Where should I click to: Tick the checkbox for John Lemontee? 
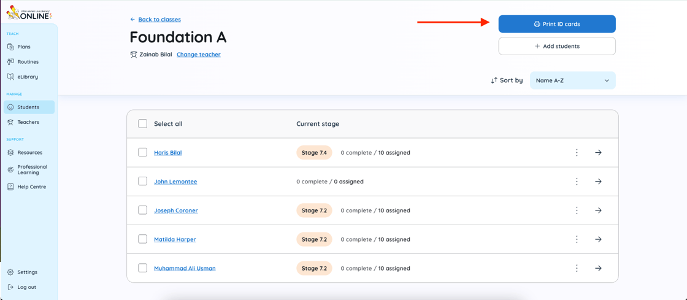pos(143,182)
